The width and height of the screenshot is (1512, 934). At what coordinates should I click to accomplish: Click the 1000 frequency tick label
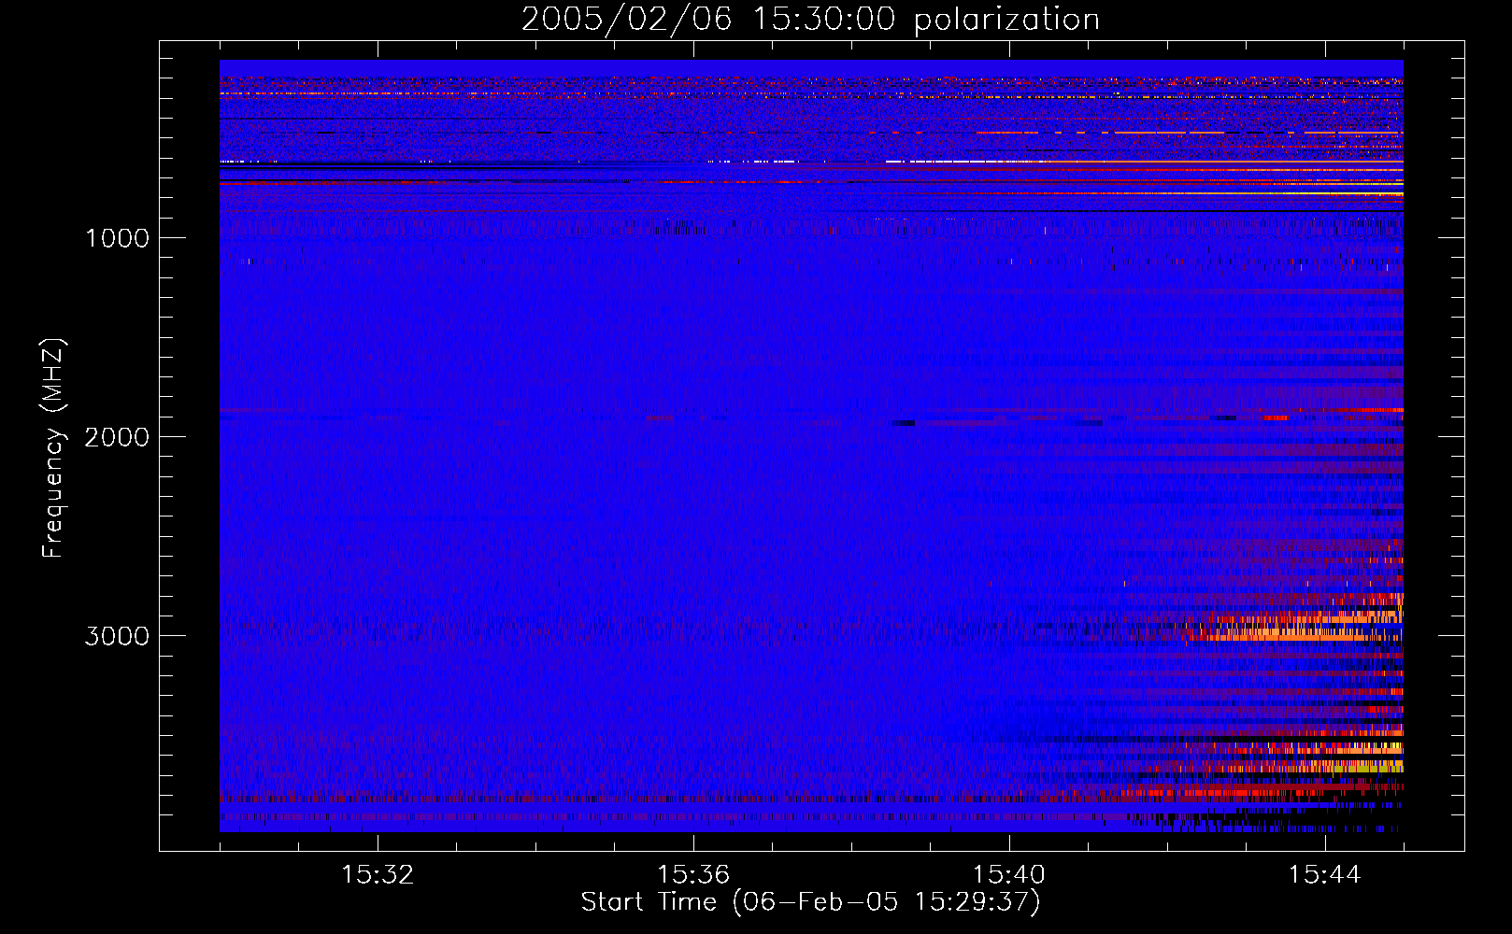(x=117, y=238)
